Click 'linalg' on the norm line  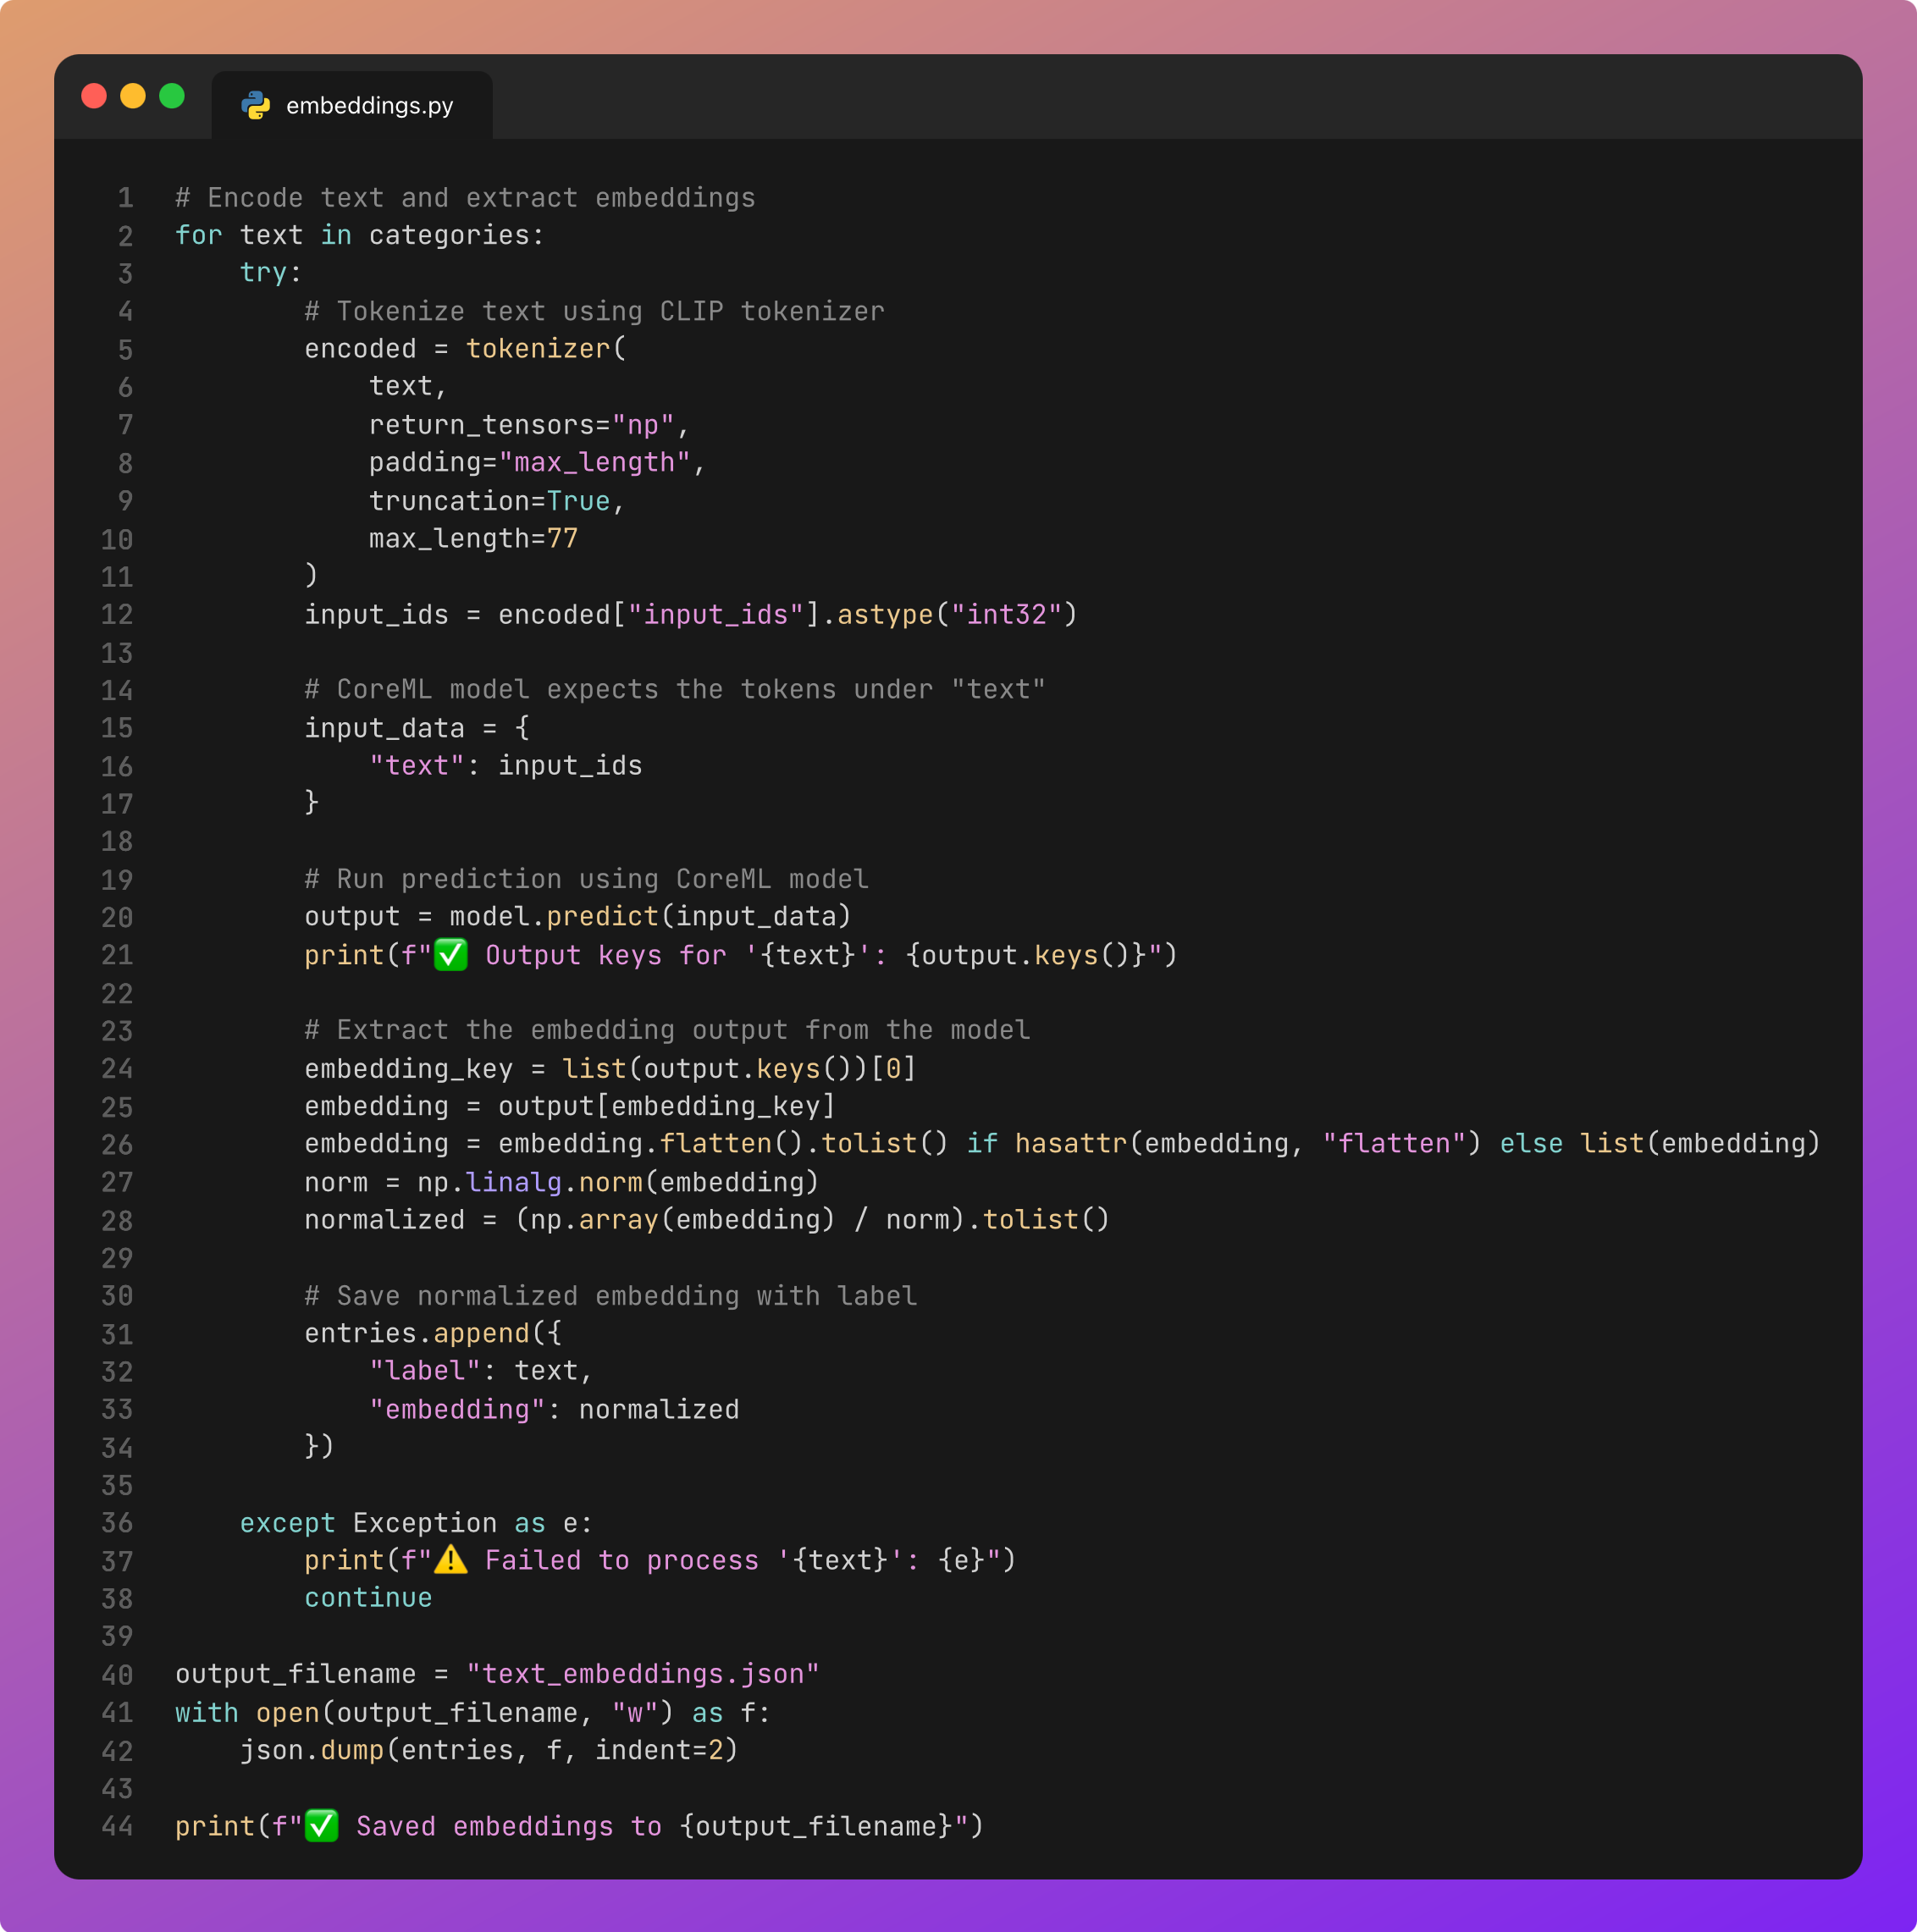(x=514, y=1183)
